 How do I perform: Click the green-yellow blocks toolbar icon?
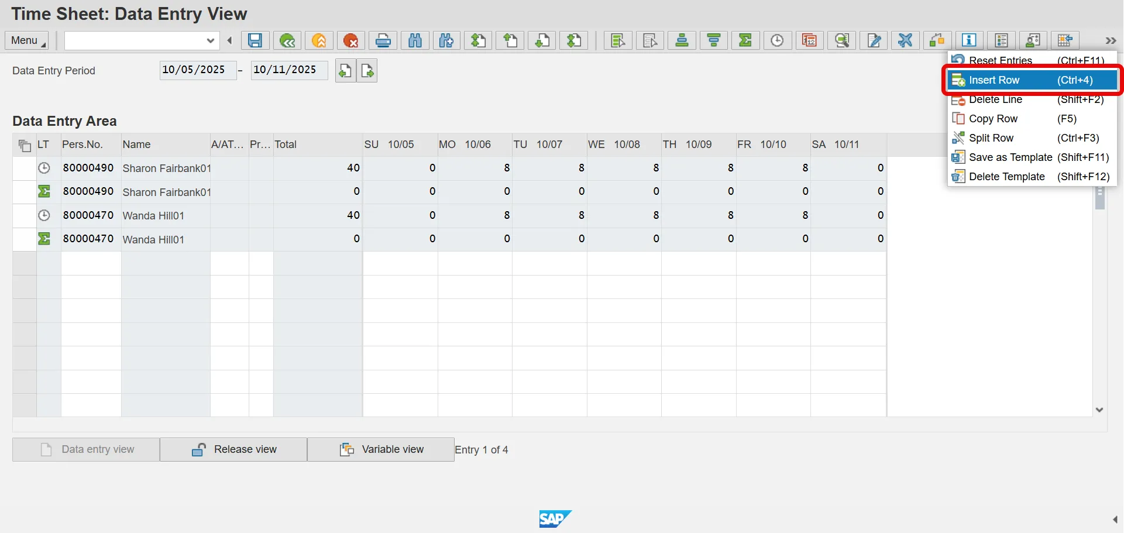click(x=937, y=40)
